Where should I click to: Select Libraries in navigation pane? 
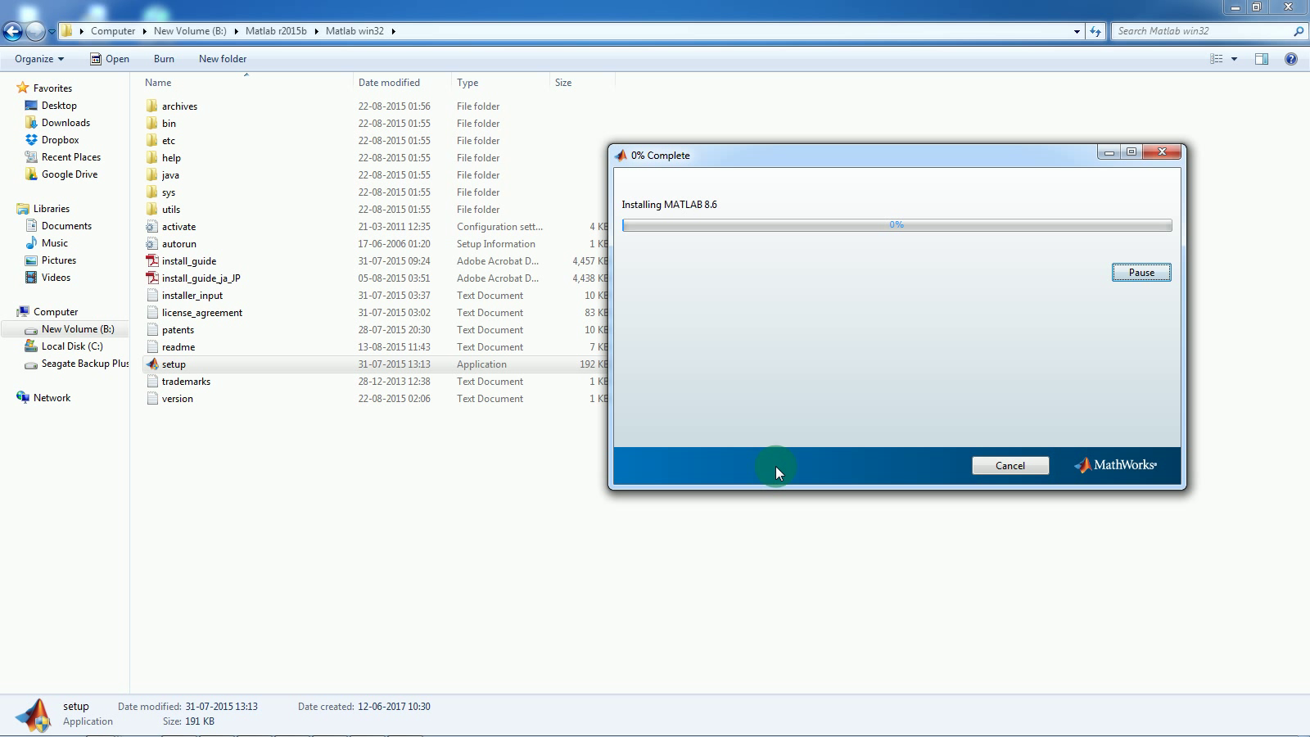pos(43,209)
